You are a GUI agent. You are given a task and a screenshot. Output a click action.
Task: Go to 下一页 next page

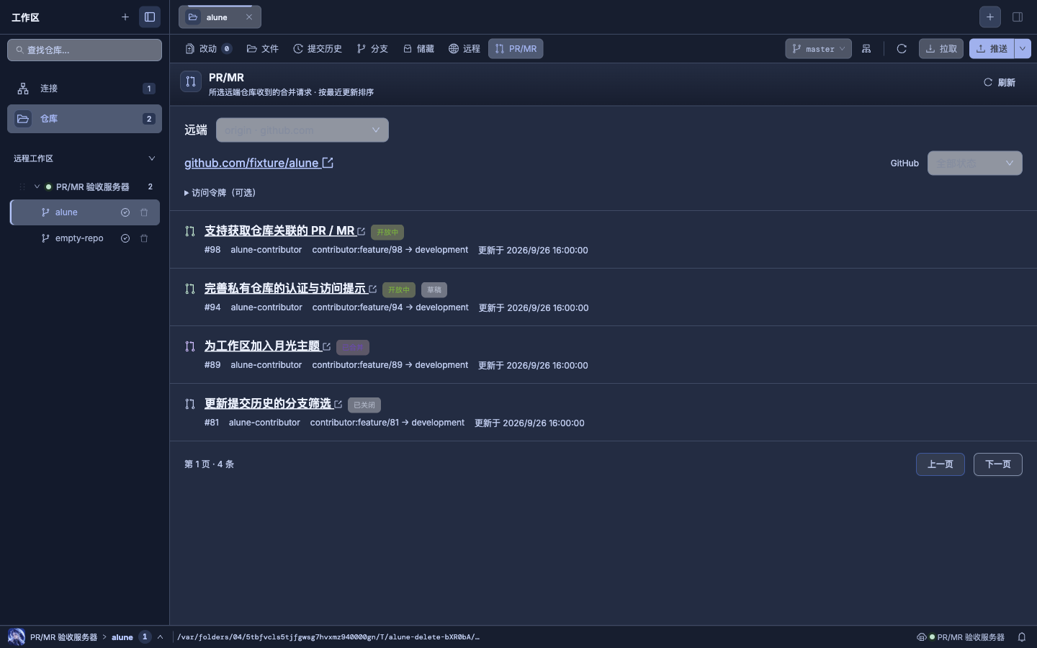[x=998, y=464]
